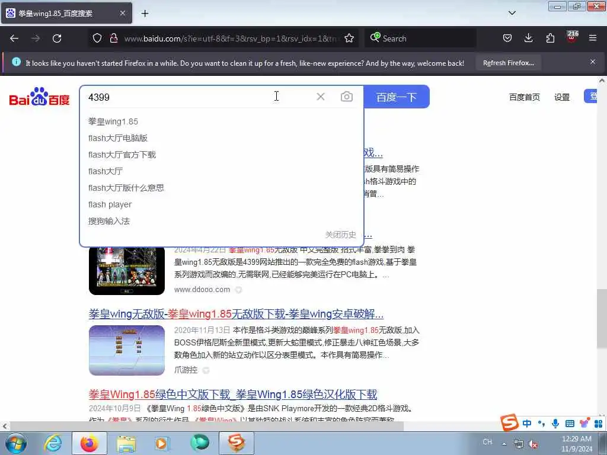Open Windows Explorer folder on taskbar

pyautogui.click(x=126, y=443)
